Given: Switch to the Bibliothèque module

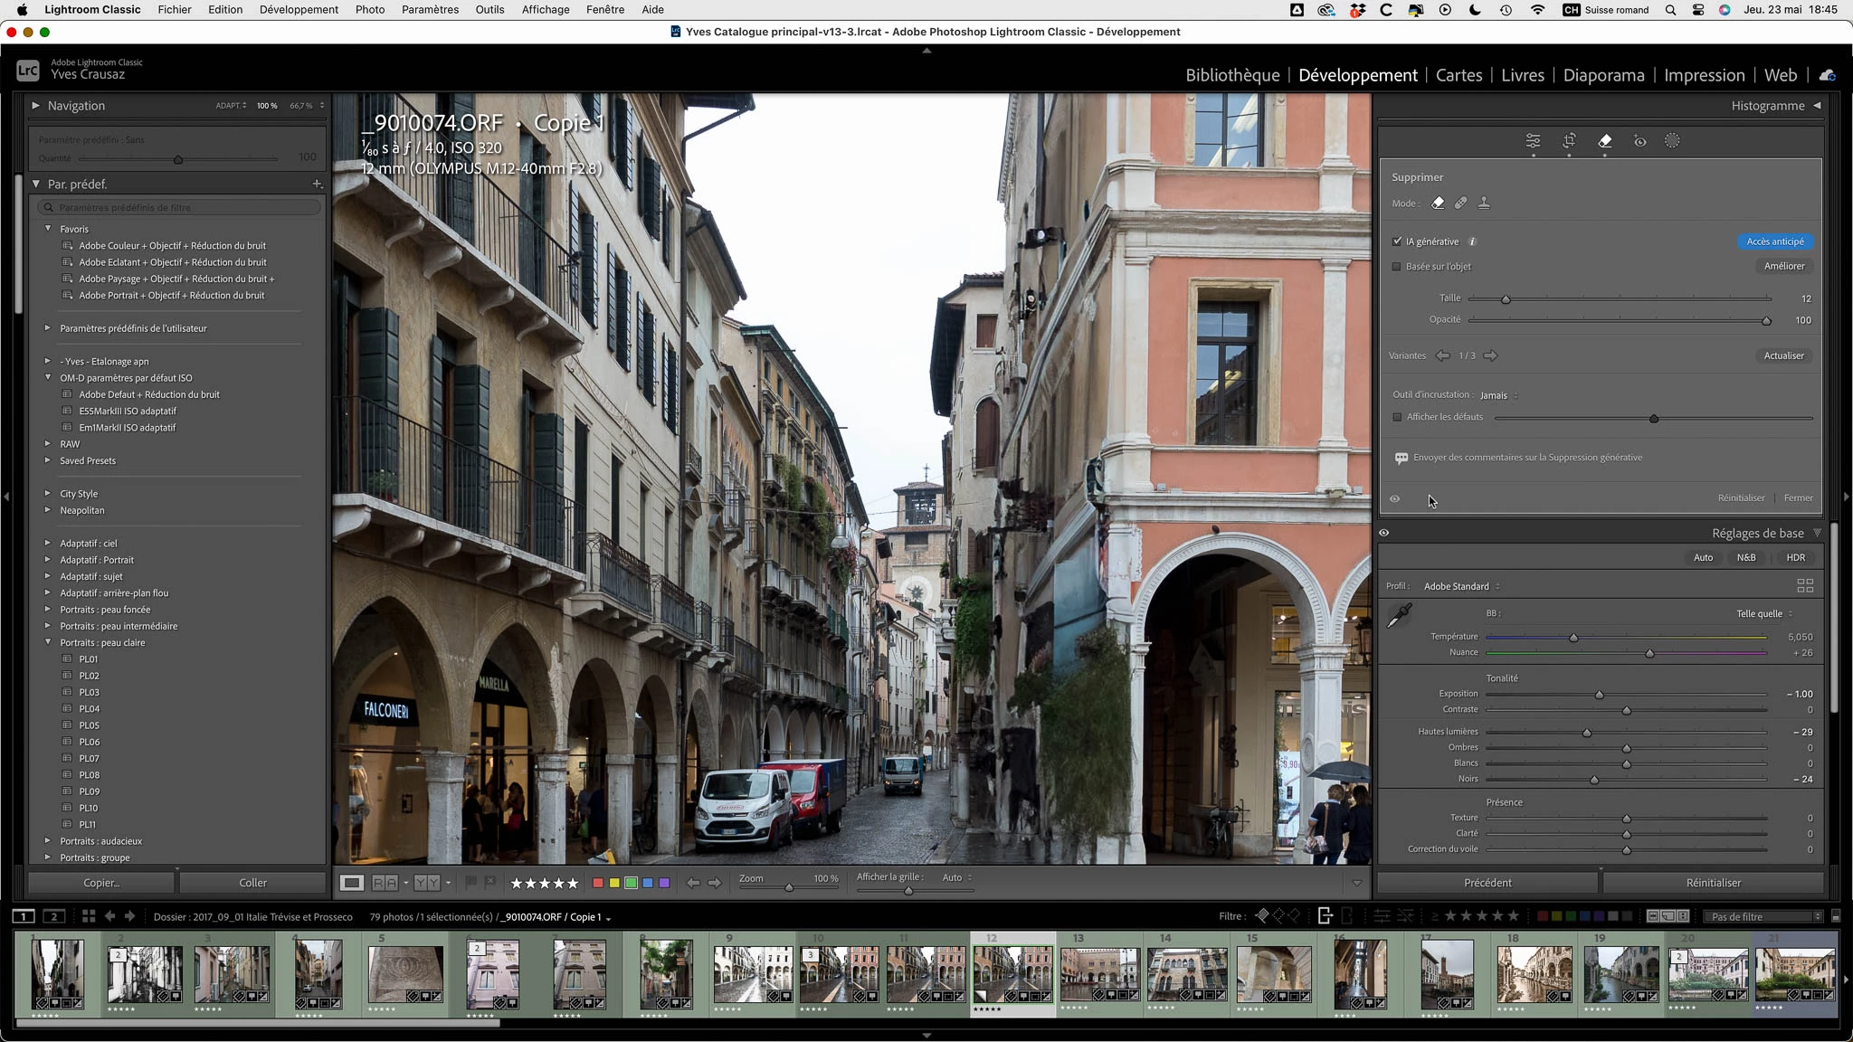Looking at the screenshot, I should [1232, 75].
